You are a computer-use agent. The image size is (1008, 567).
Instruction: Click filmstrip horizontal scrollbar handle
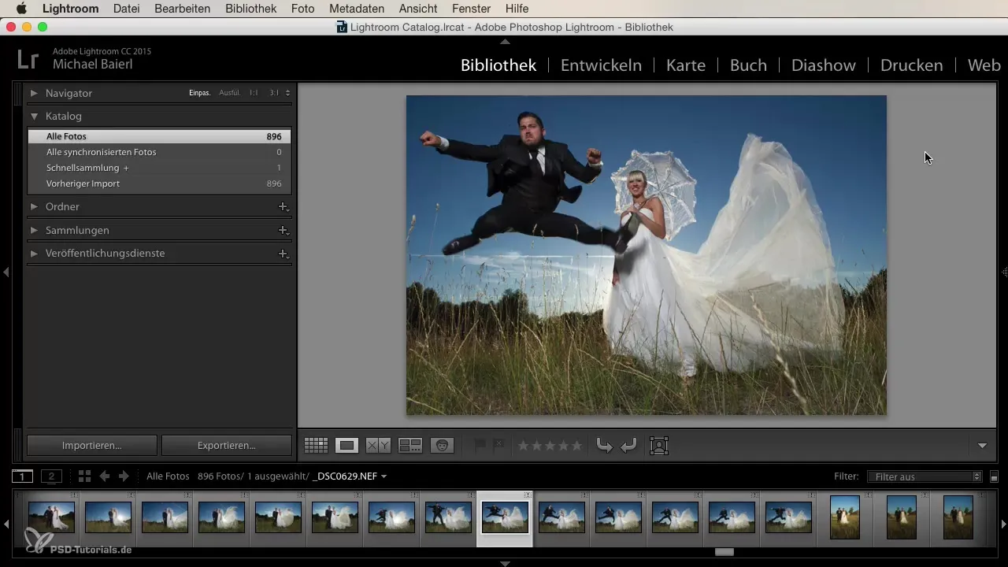click(724, 552)
